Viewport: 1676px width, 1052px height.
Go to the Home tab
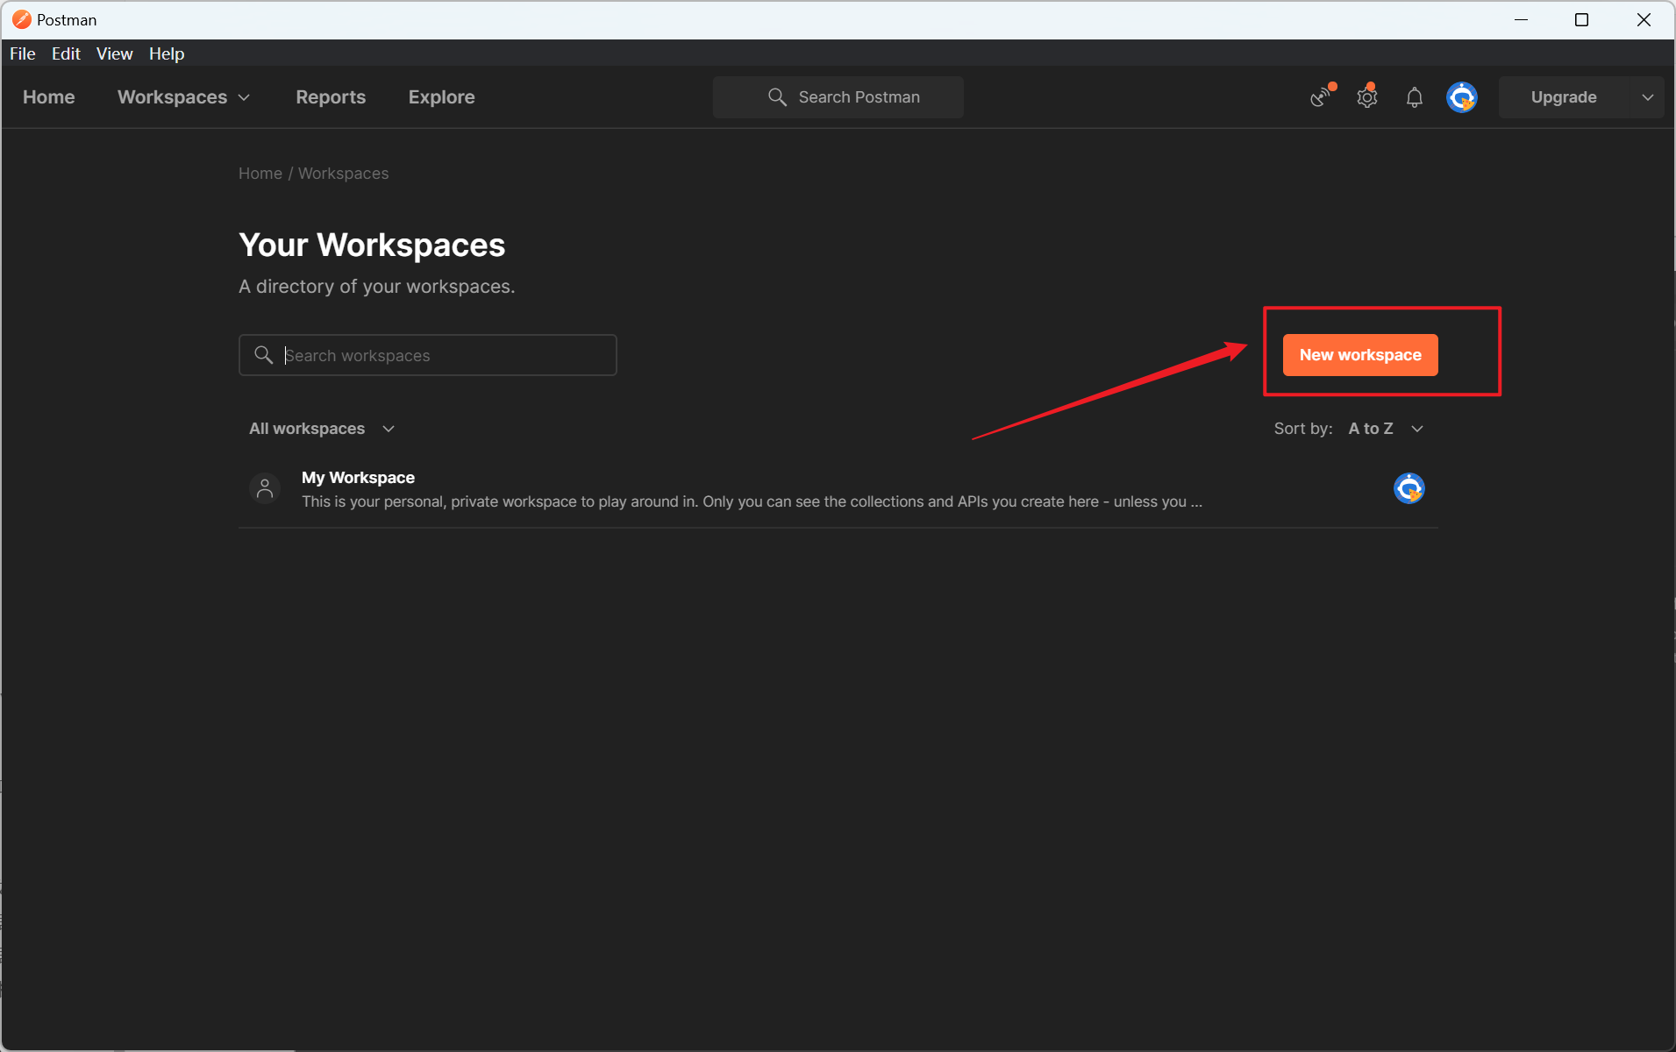(49, 97)
